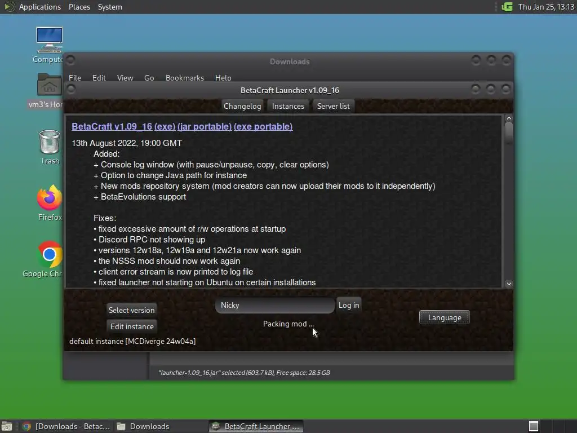Click the clock showing Thu Jan 25
The height and width of the screenshot is (433, 577).
point(546,7)
